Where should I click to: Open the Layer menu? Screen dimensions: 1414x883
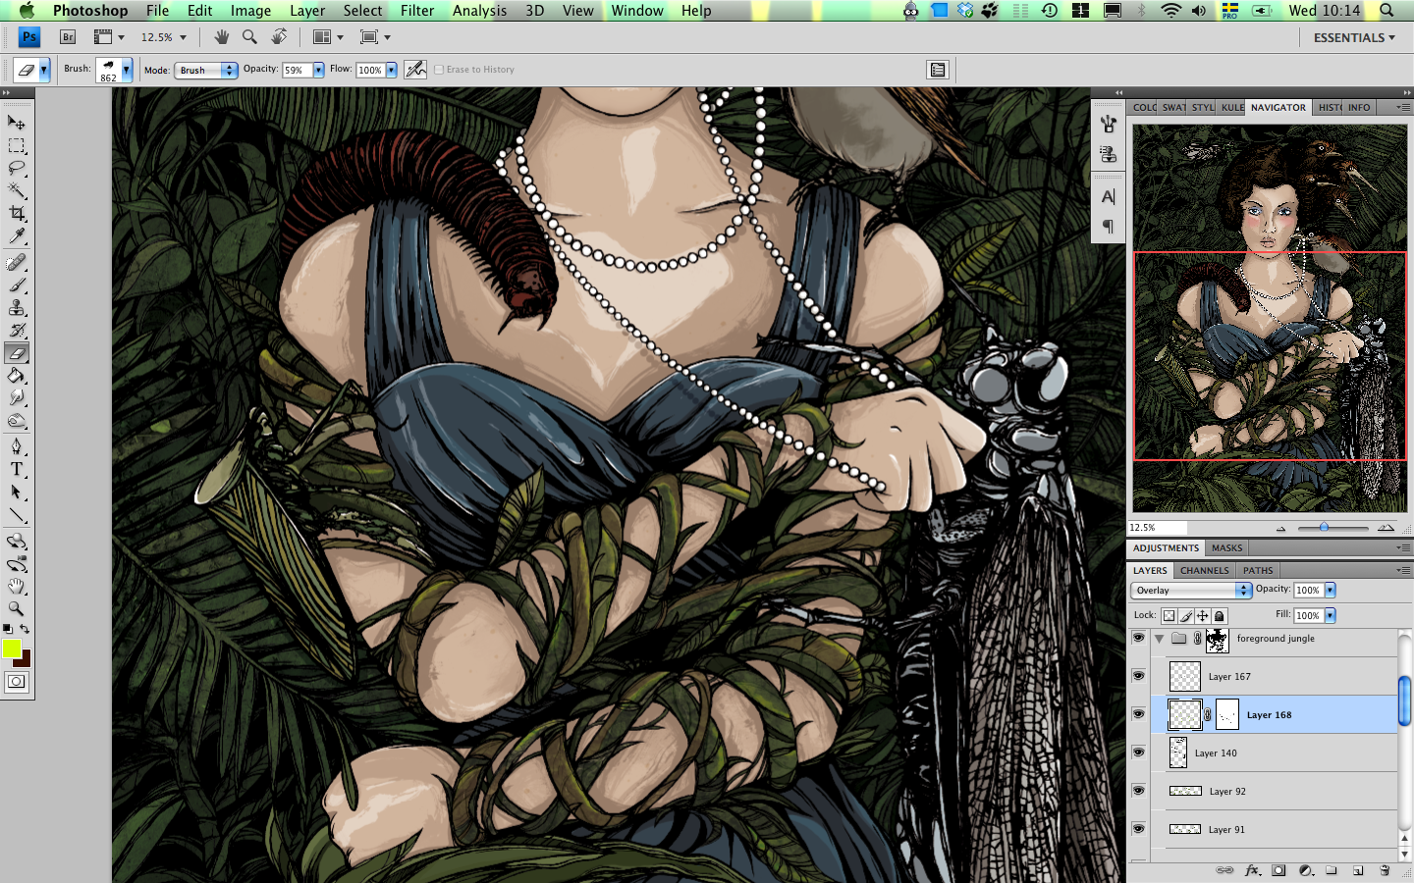[x=307, y=11]
